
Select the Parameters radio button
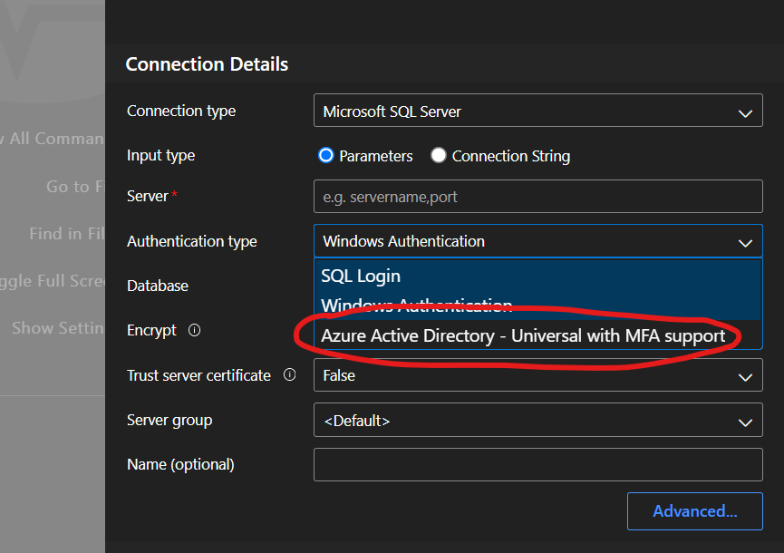pyautogui.click(x=326, y=156)
